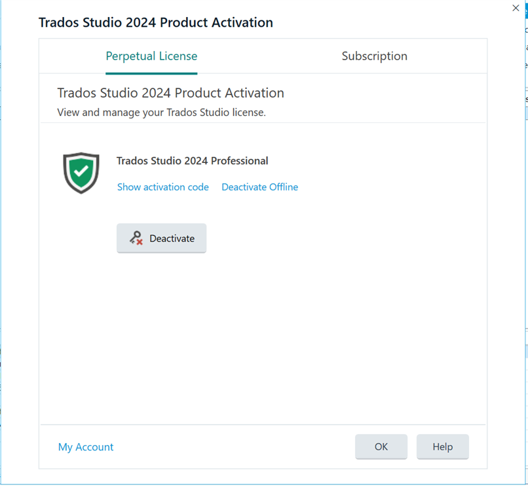Screen dimensions: 528x489
Task: Click the white checkmark inside the shield
Action: coord(81,171)
